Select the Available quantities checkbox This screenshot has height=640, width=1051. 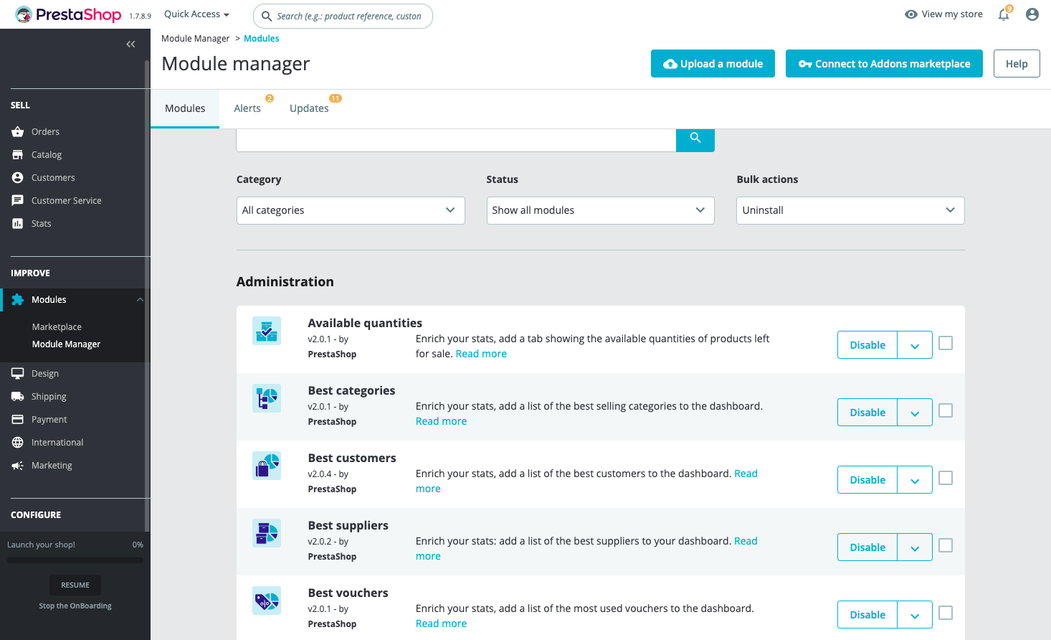tap(946, 343)
